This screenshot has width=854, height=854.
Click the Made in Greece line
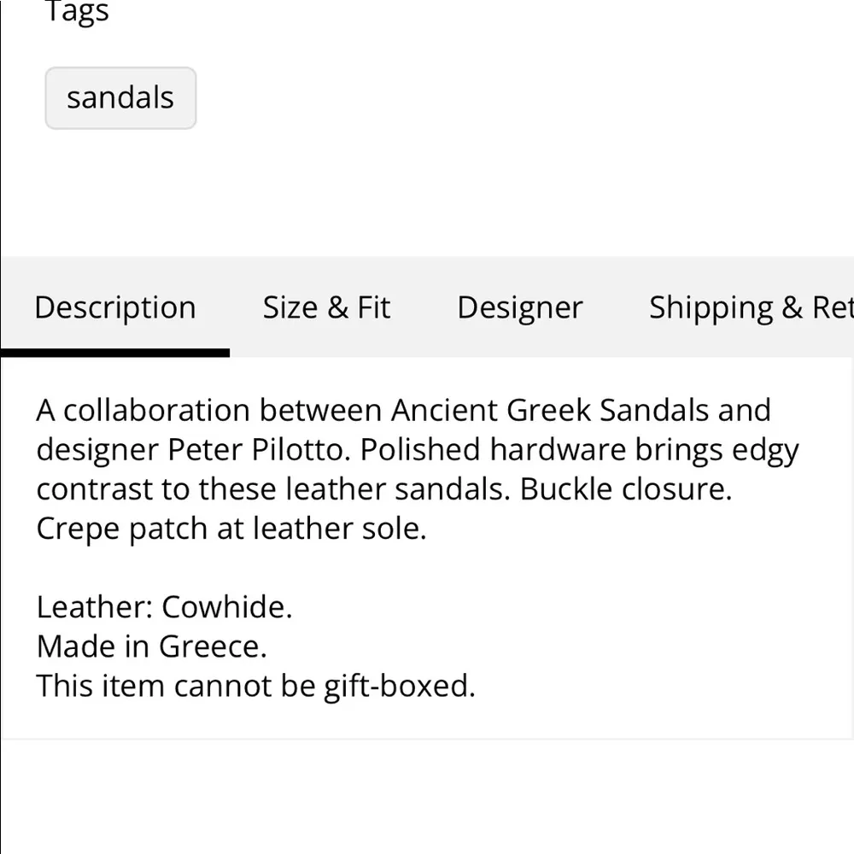point(151,646)
